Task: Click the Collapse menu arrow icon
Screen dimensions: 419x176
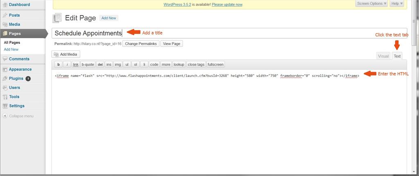Action: pos(5,116)
